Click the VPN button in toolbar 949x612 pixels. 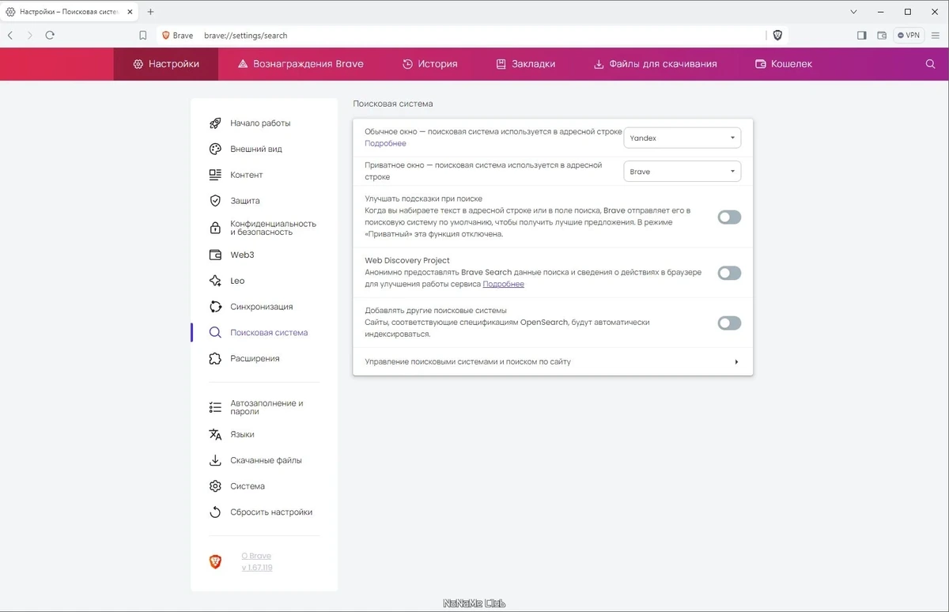909,35
